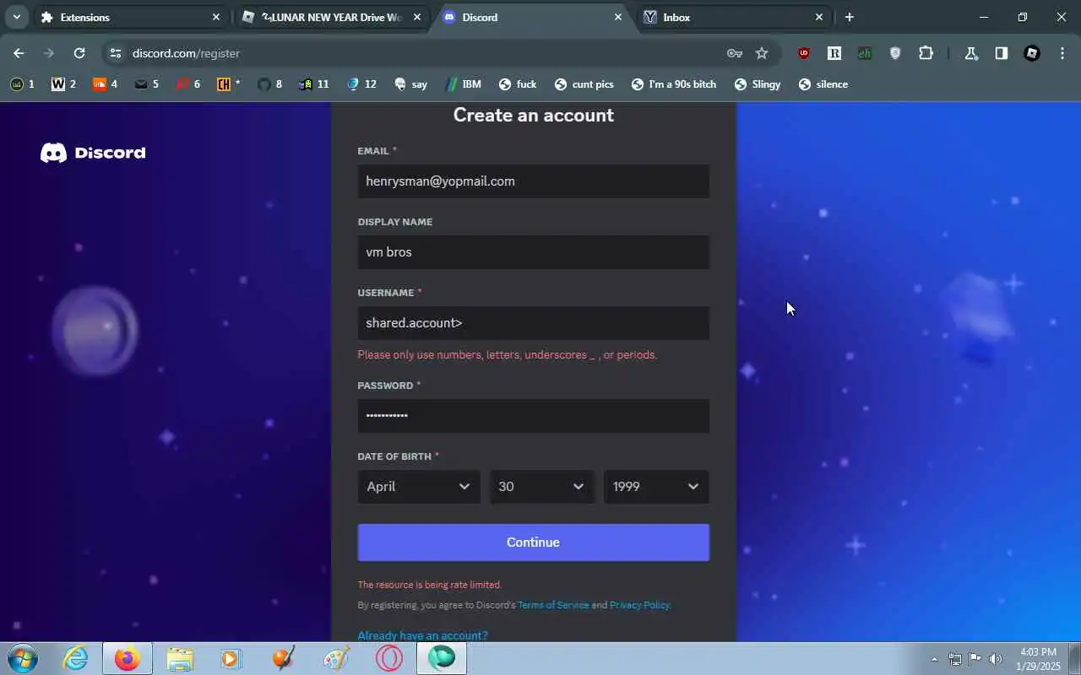Switch to the LUNAR NEW YEAR Drive tab
The image size is (1081, 675).
tap(331, 17)
